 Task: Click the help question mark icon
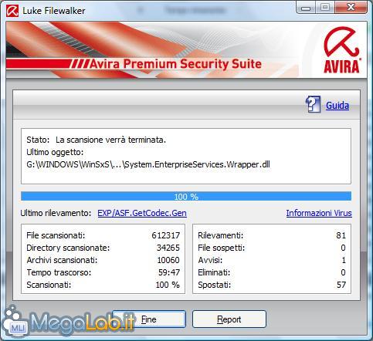pyautogui.click(x=313, y=104)
